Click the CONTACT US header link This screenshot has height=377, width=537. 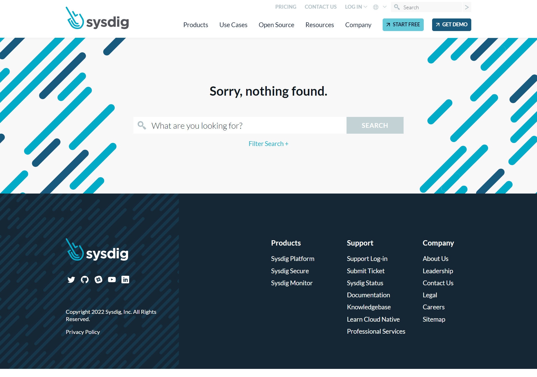coord(321,7)
